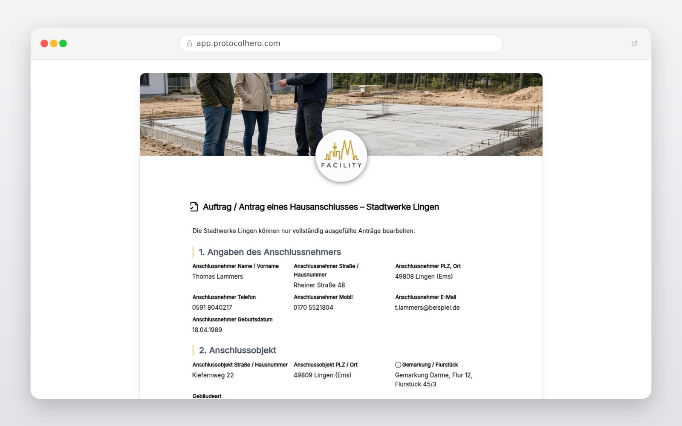Click the green maximize window dot
The image size is (682, 426).
tap(63, 43)
